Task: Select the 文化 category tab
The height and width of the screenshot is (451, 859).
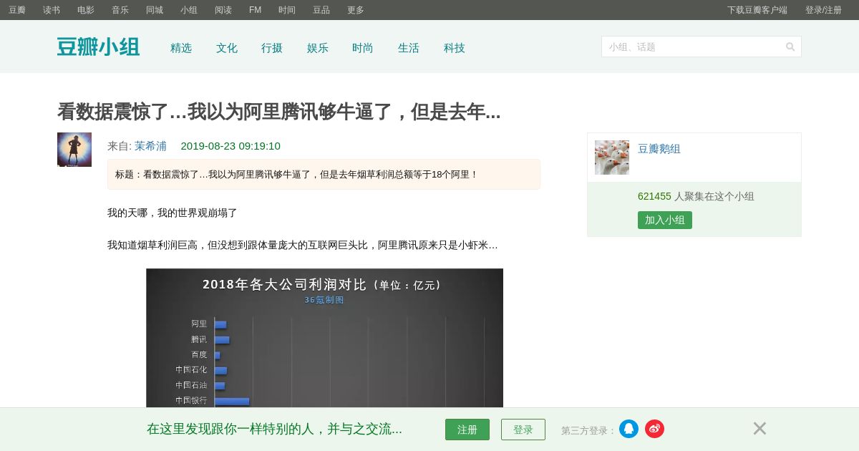Action: point(227,48)
